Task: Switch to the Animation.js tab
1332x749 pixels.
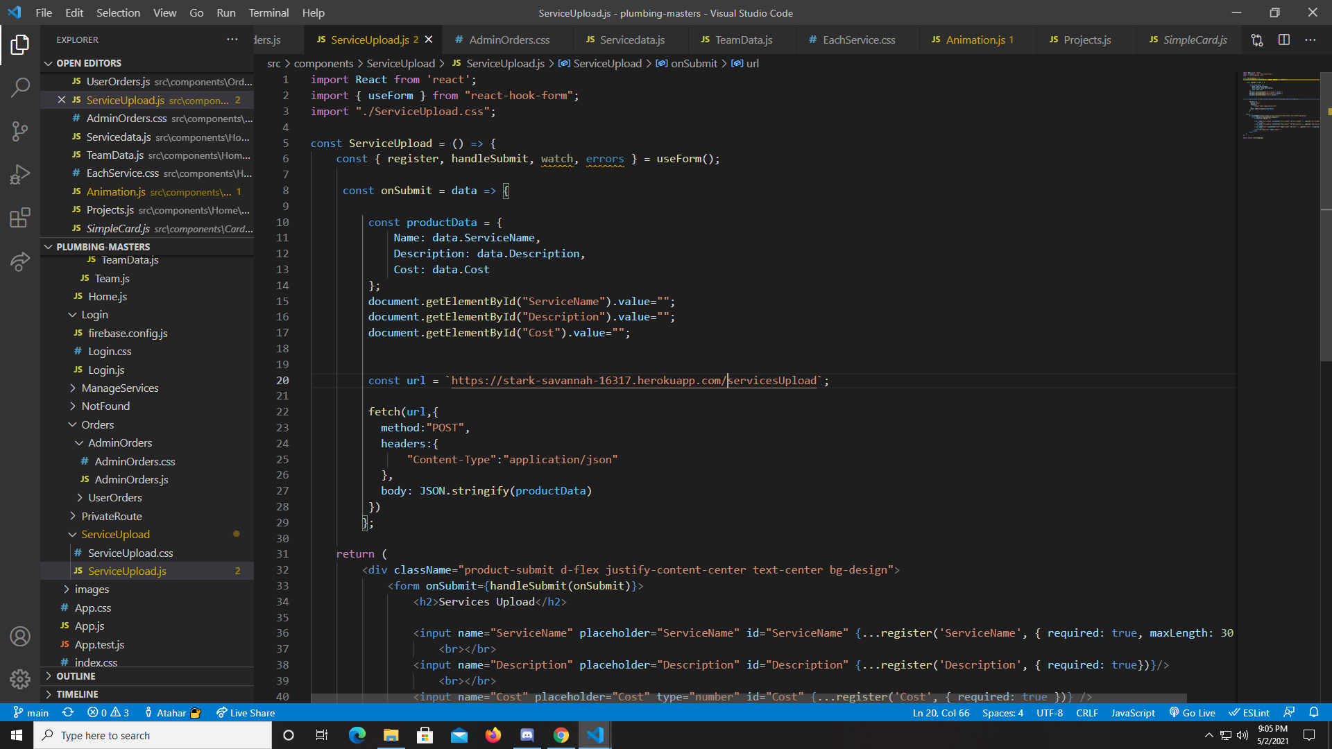Action: (x=975, y=40)
